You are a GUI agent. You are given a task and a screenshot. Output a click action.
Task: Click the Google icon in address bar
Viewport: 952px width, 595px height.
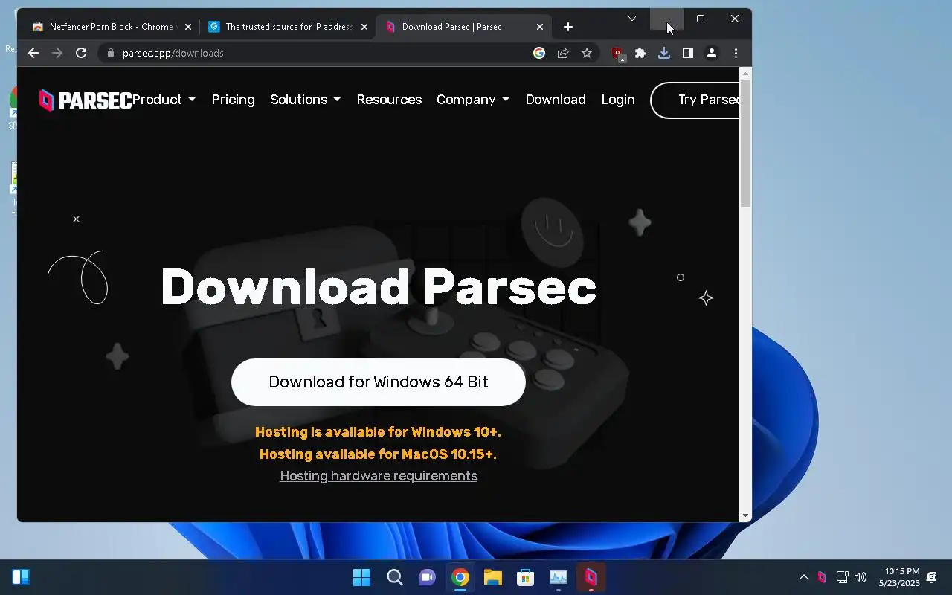[x=539, y=53]
